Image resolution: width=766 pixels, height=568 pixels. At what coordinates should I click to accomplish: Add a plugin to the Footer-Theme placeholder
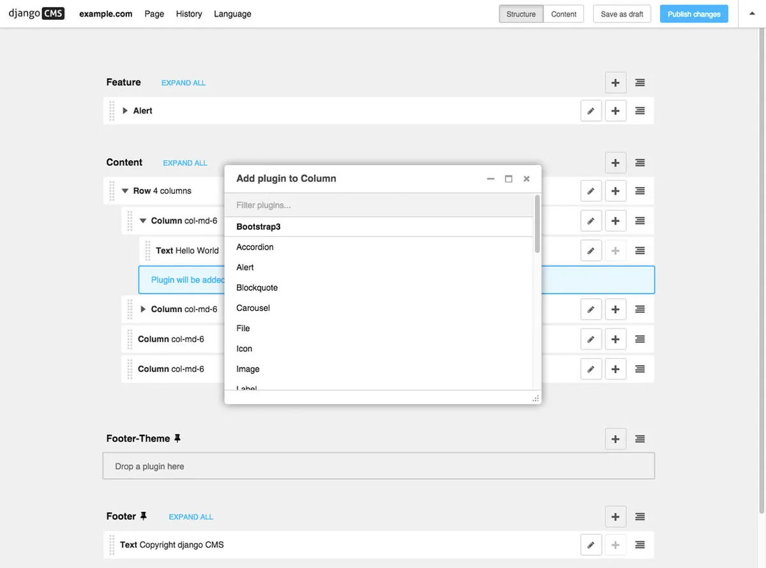[615, 439]
